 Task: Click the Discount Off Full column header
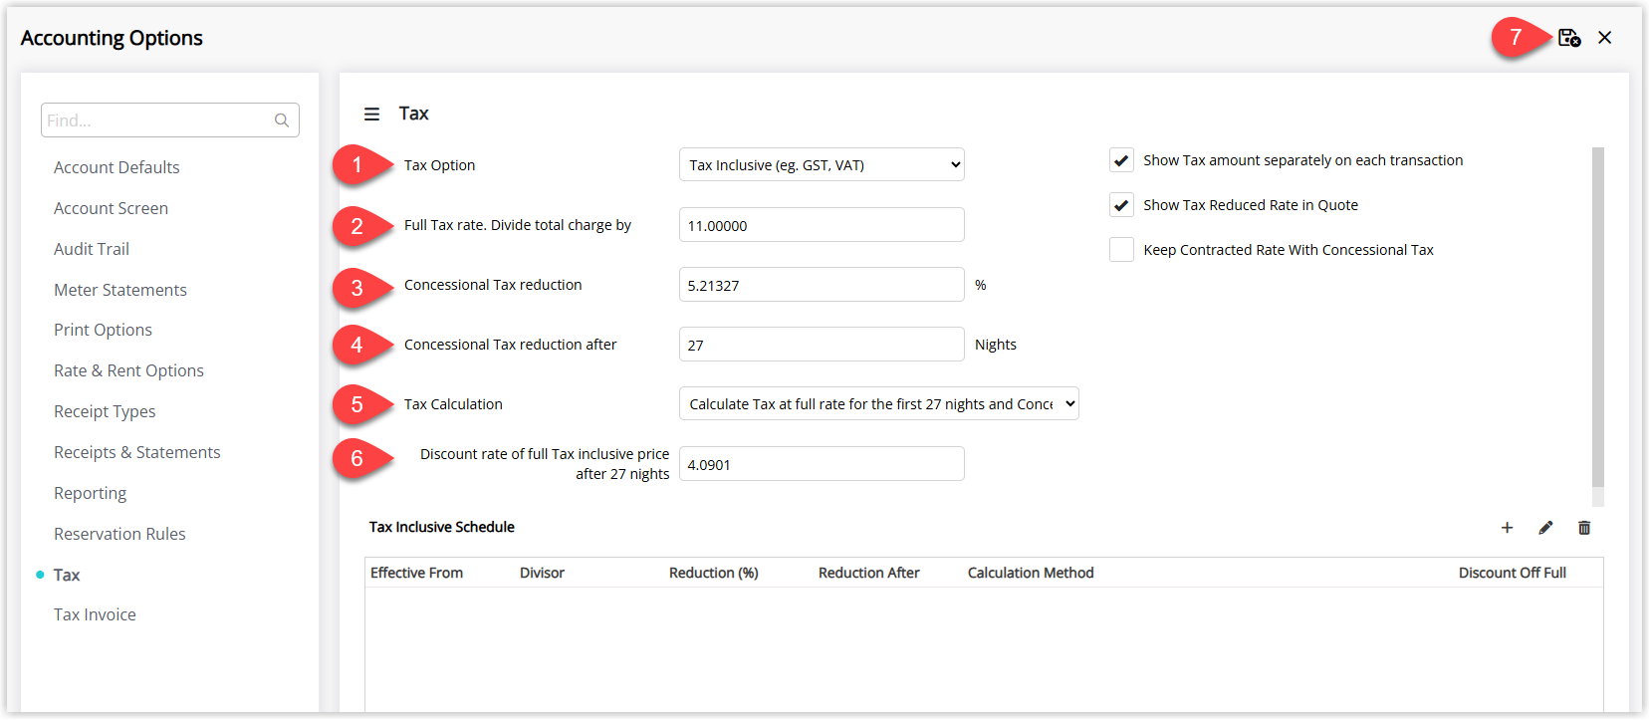(x=1513, y=573)
